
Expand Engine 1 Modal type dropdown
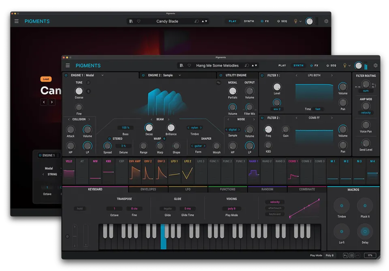coord(102,75)
